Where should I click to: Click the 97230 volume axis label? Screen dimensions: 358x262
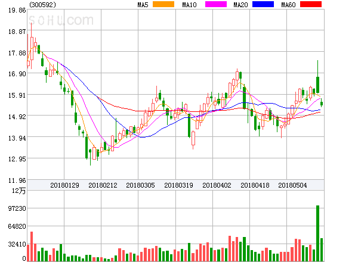point(17,208)
